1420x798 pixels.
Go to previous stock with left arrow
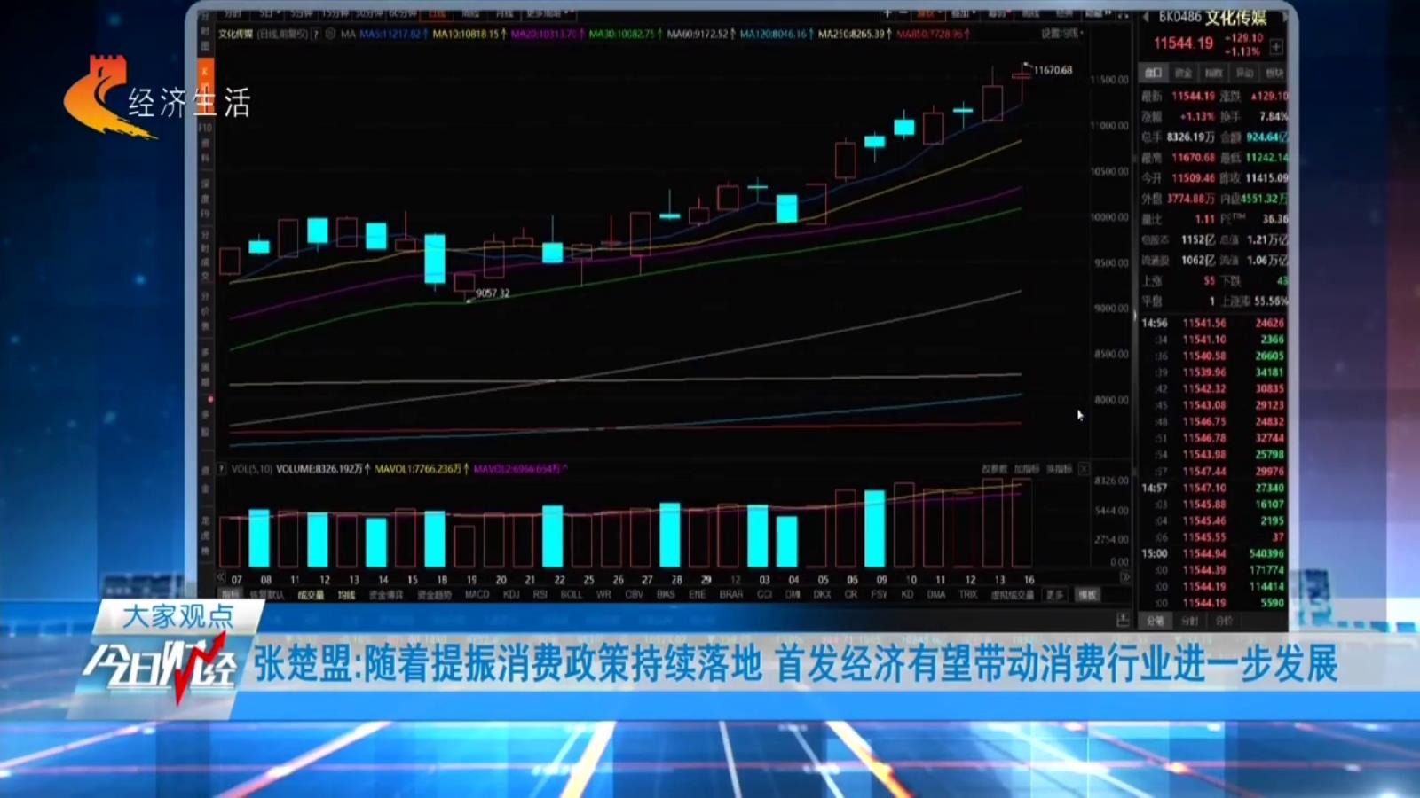[1146, 17]
